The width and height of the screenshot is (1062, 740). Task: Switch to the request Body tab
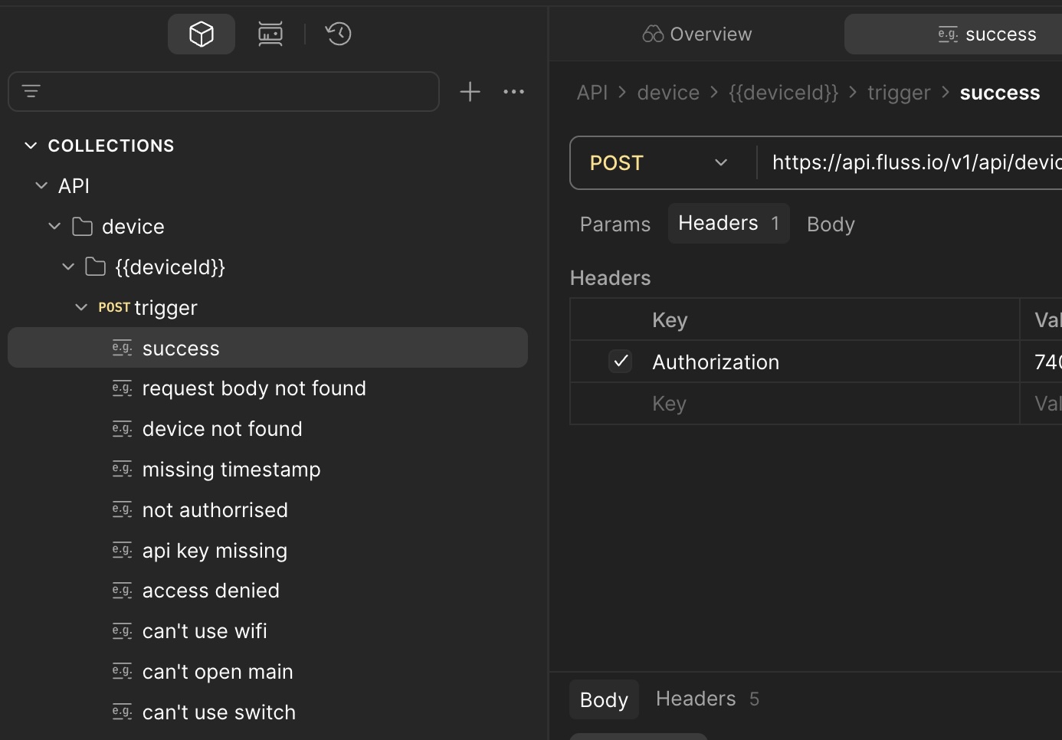pos(831,224)
